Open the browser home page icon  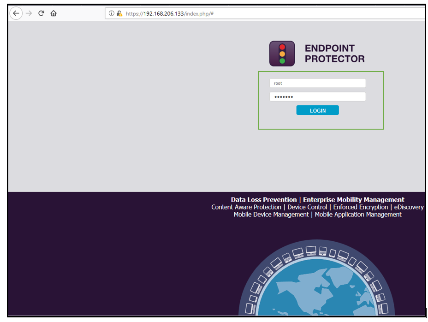click(x=53, y=13)
